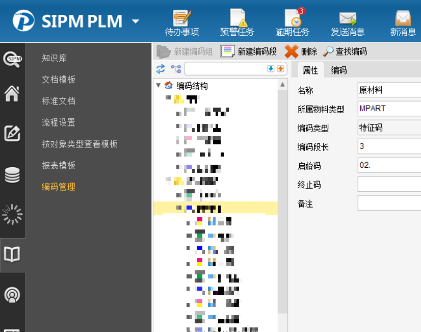Collapse the 编码结构 root node

[x=159, y=86]
